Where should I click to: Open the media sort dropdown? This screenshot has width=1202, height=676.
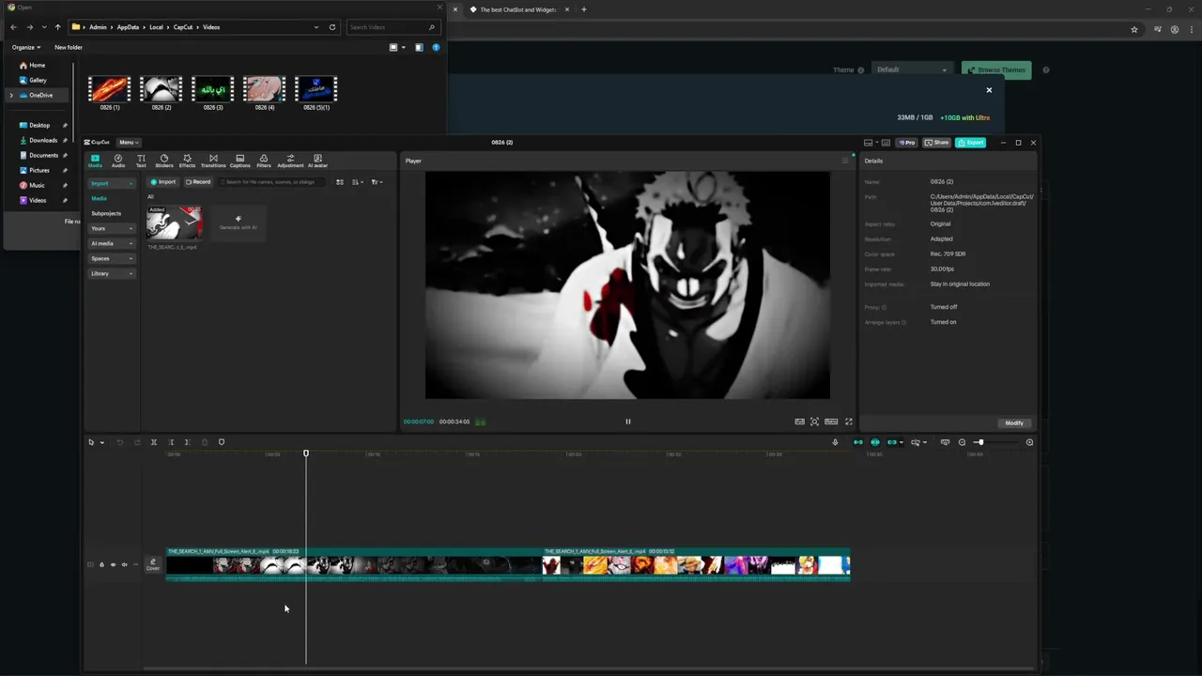358,182
